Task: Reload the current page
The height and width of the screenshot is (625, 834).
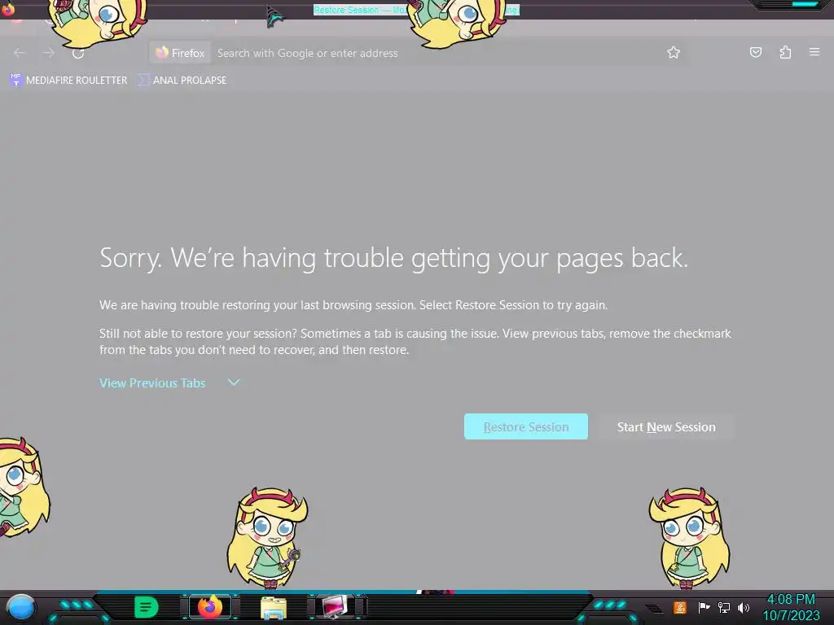Action: coord(78,53)
